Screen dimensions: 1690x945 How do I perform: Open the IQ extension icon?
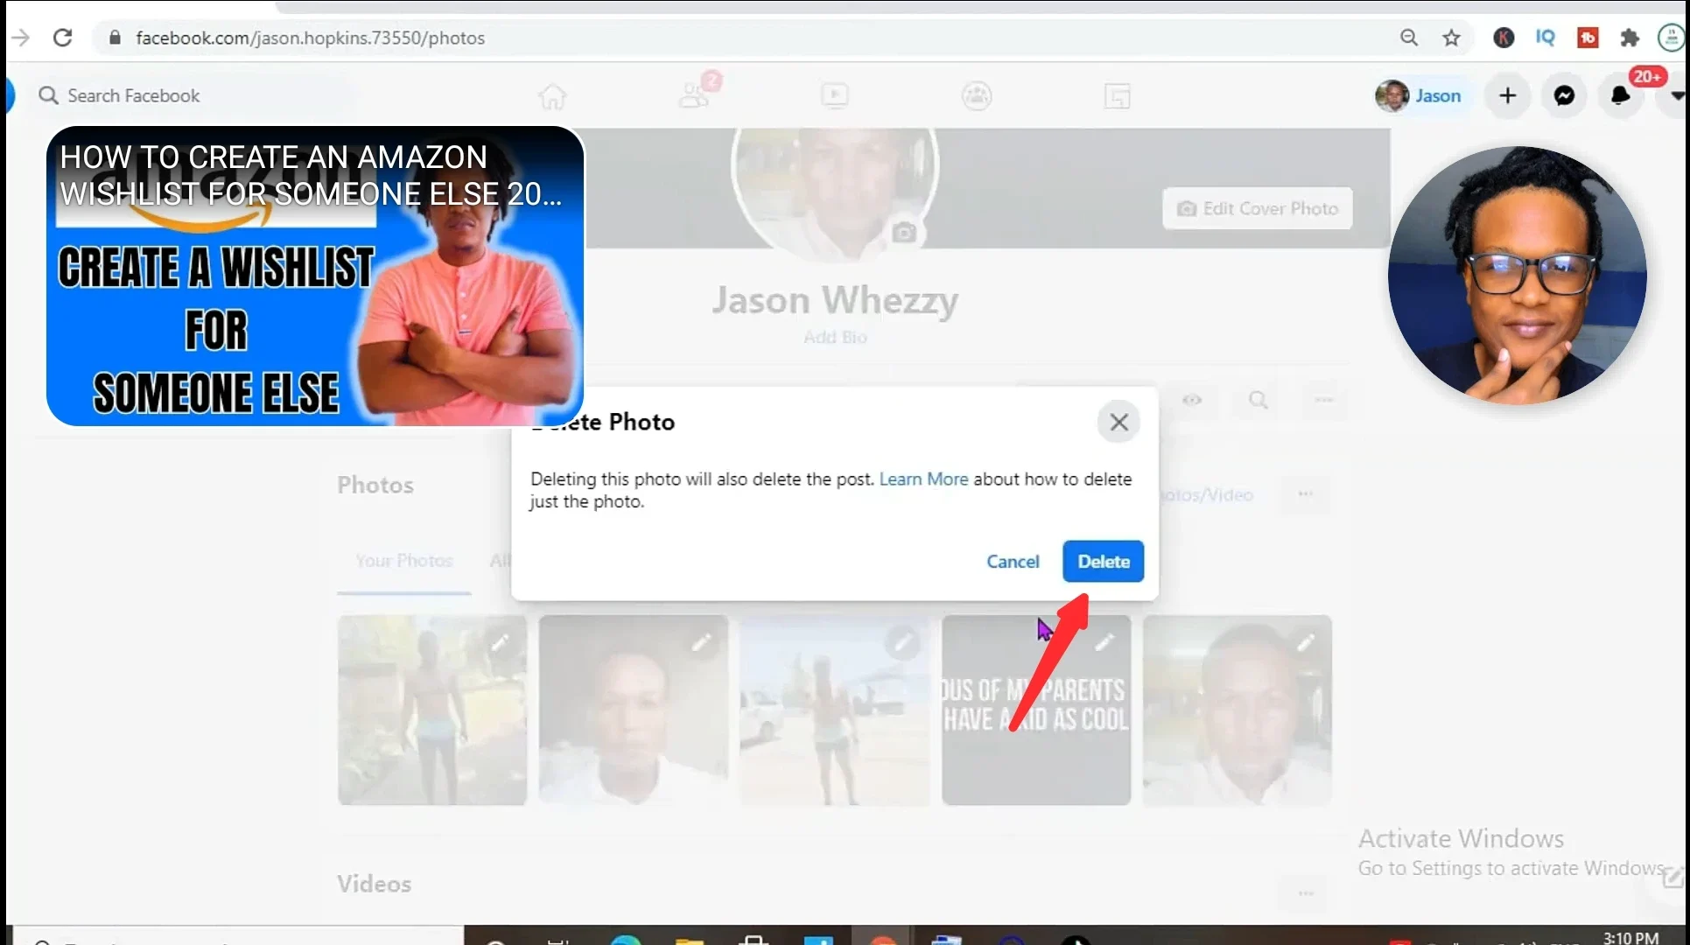1545,38
